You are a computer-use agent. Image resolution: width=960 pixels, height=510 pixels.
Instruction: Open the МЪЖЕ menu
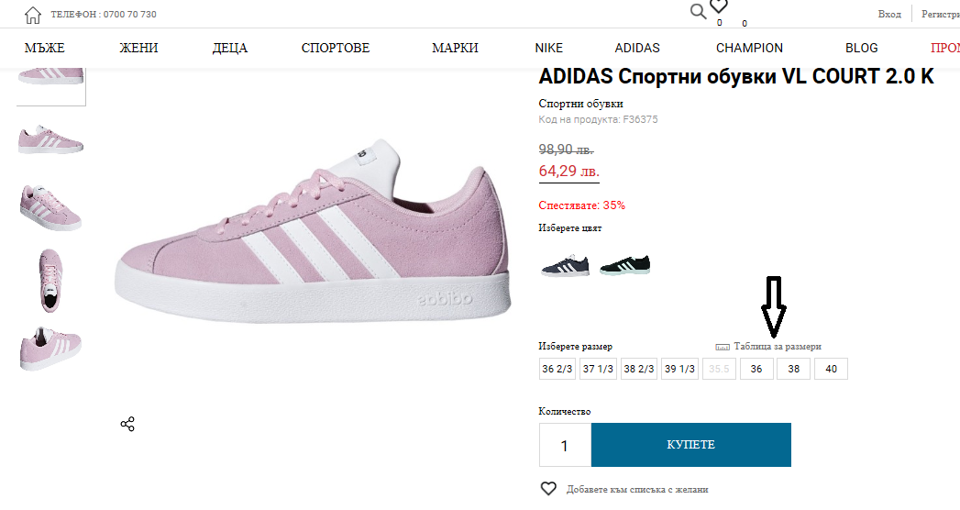(x=45, y=48)
